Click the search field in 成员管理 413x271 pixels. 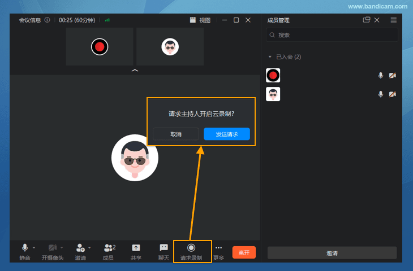[x=332, y=35]
